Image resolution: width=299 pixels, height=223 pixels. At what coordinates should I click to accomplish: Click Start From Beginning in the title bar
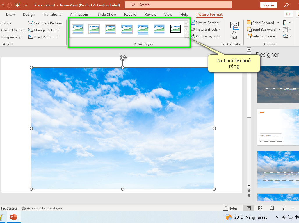(x=17, y=5)
